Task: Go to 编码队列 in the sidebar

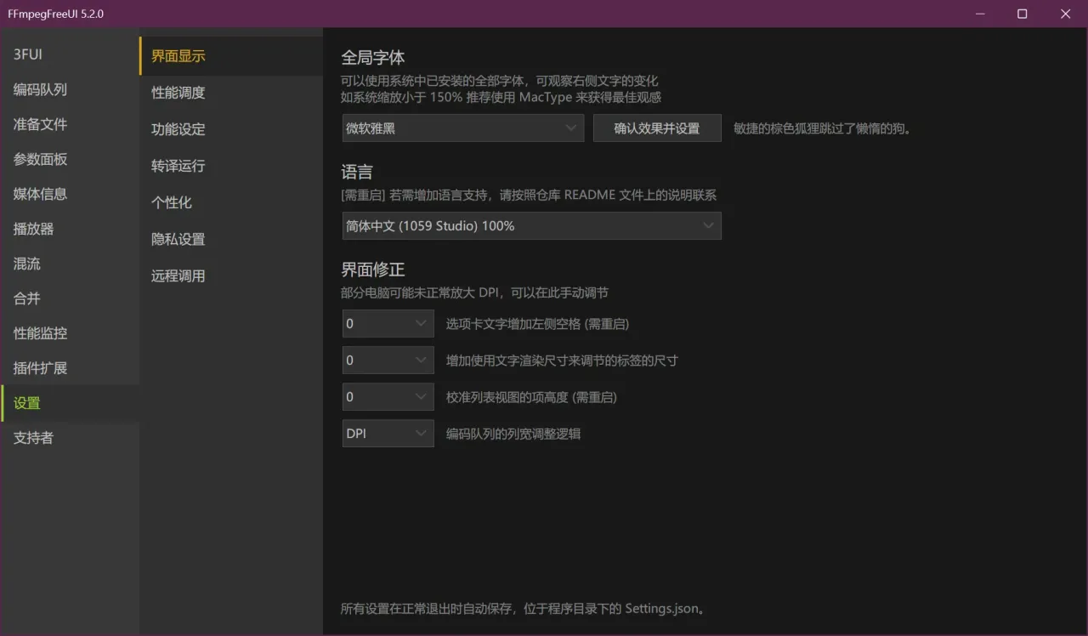Action: (x=70, y=89)
